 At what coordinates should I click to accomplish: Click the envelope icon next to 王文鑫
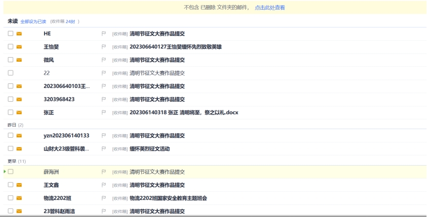[x=19, y=185]
